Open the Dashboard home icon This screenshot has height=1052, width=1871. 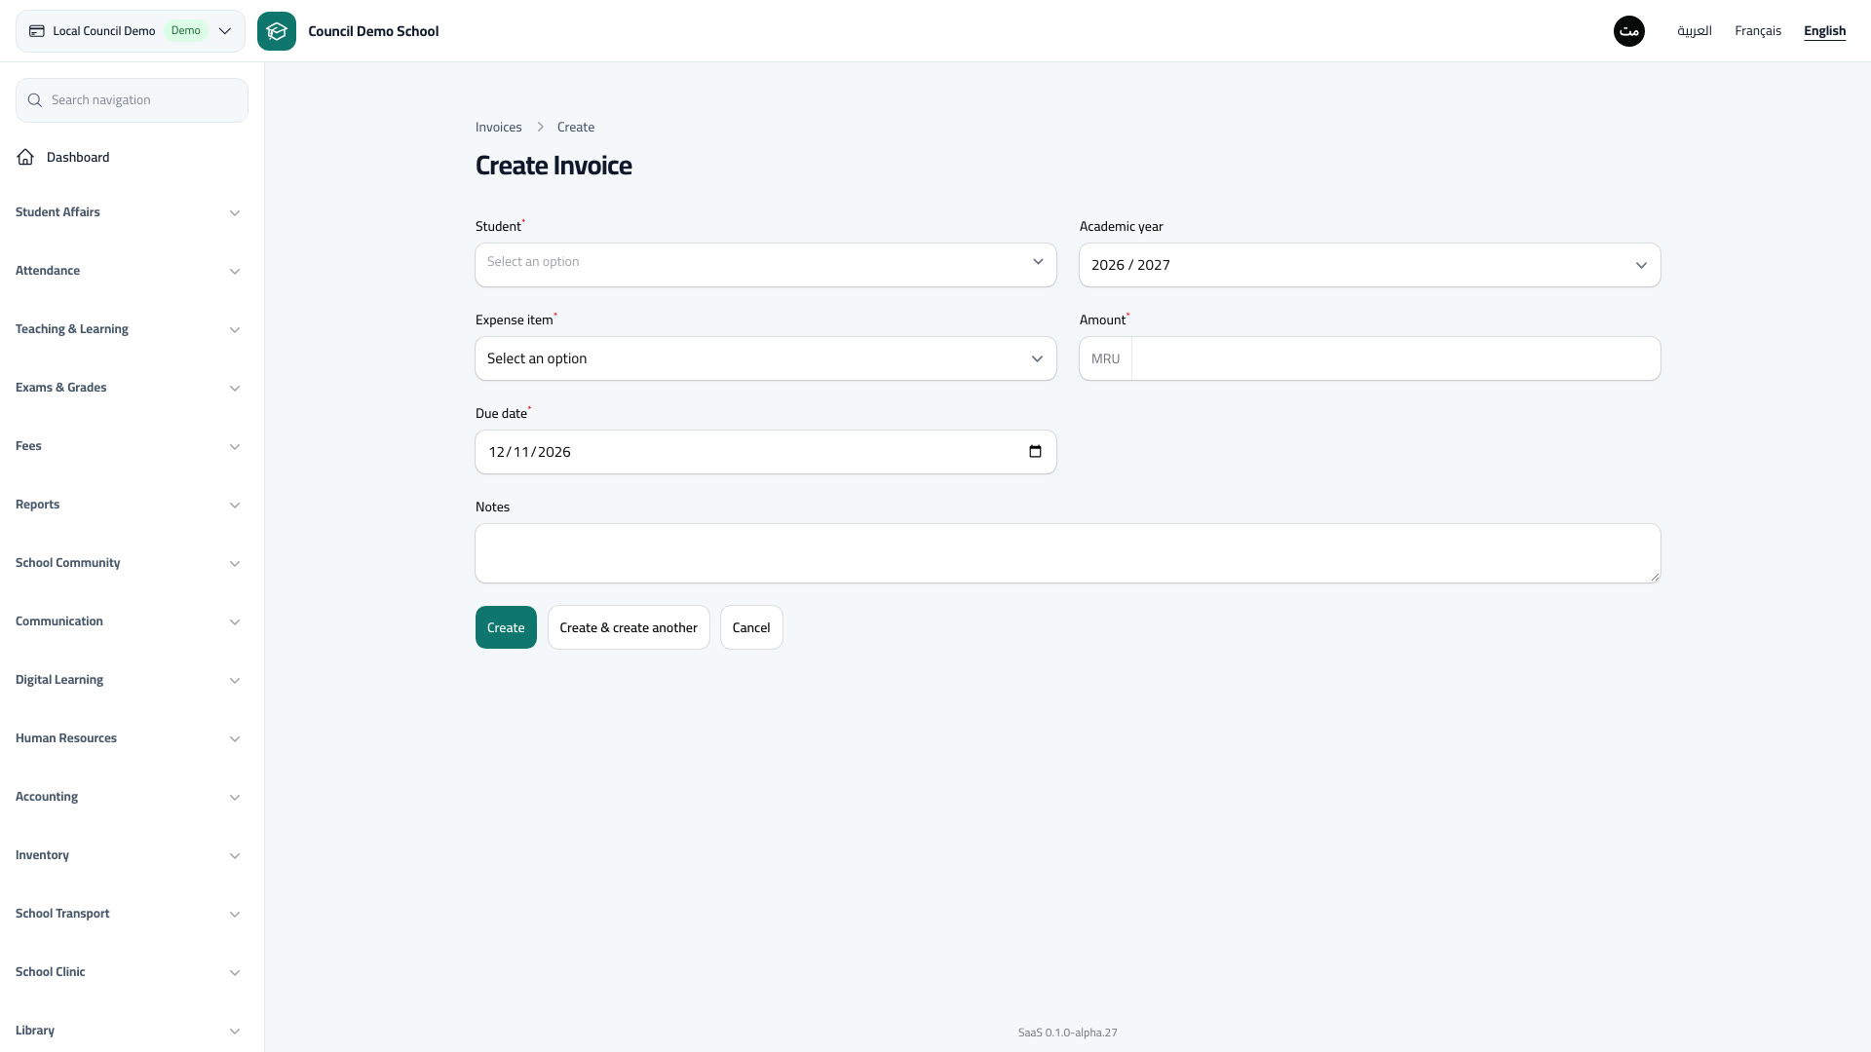point(25,157)
